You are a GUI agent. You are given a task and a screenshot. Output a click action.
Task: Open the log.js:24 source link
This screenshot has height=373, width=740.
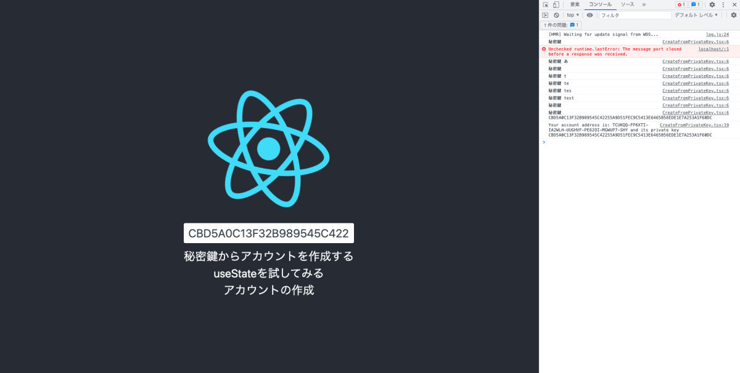717,34
